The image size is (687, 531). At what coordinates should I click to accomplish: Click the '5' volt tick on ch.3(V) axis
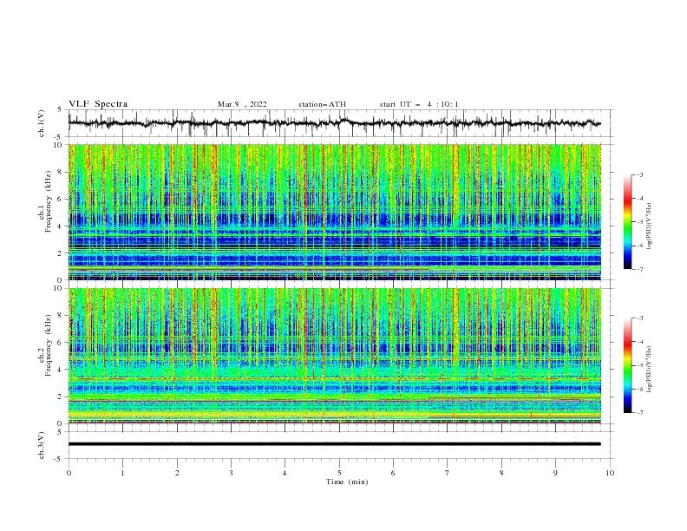(60, 432)
